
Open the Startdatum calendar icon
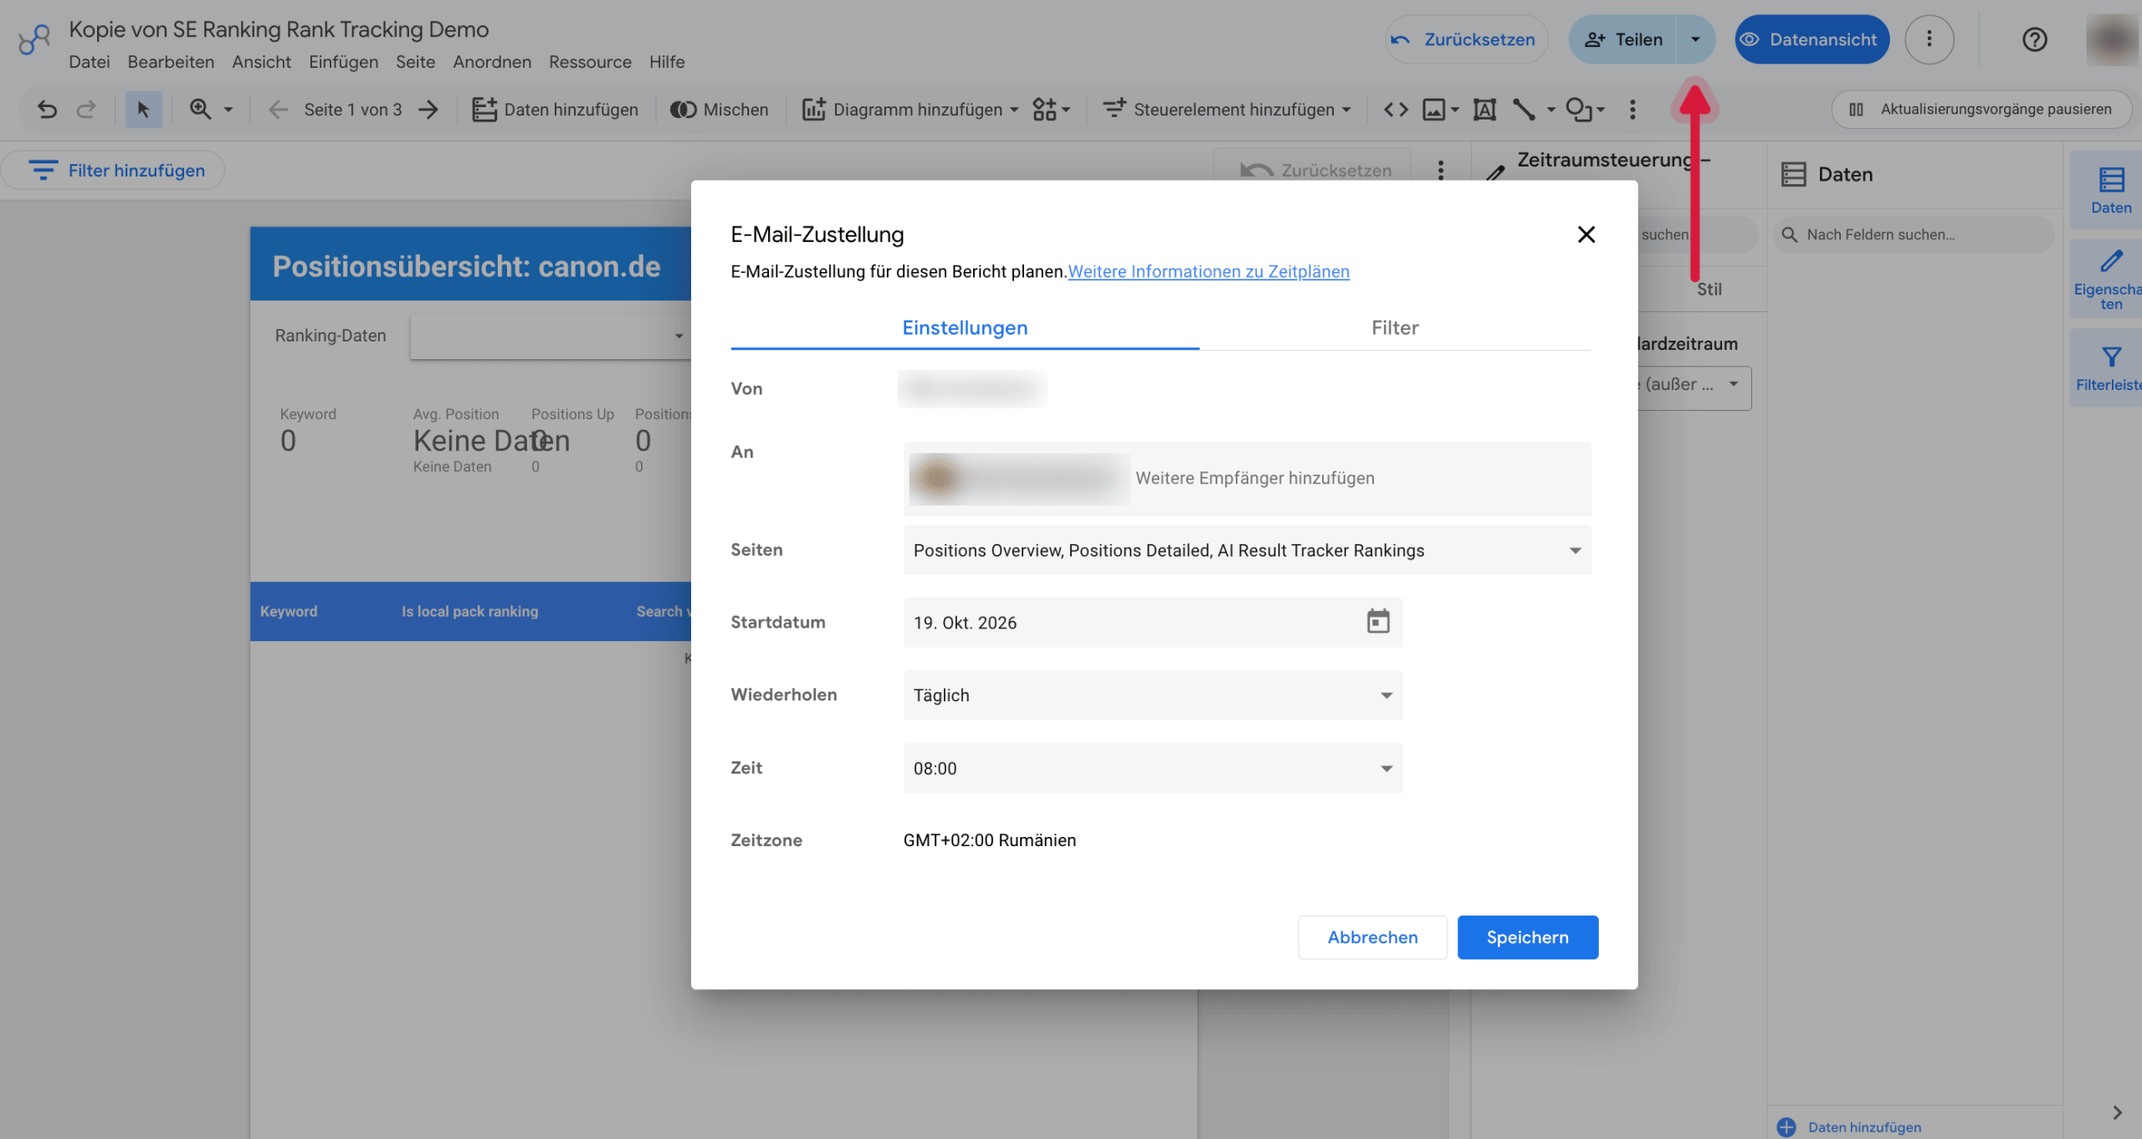pyautogui.click(x=1377, y=621)
